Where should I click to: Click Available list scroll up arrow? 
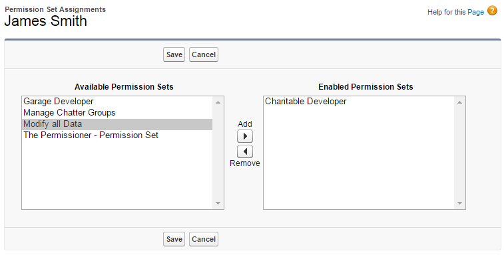[x=218, y=102]
